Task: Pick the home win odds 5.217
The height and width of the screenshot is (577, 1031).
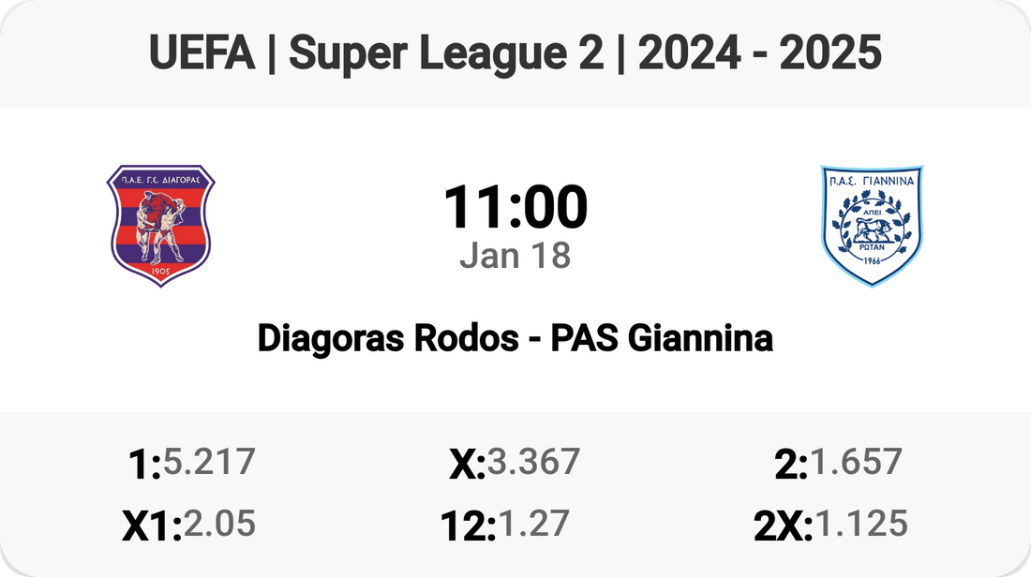Action: pos(209,462)
